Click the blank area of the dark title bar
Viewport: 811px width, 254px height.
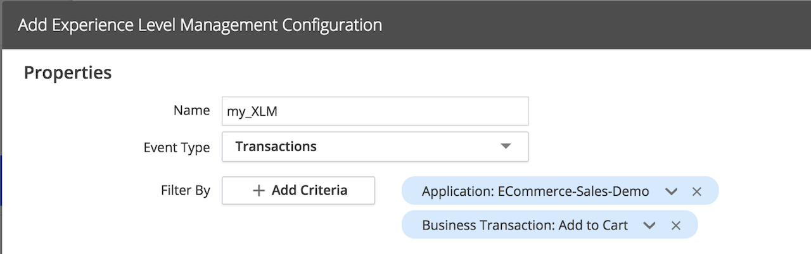click(x=596, y=25)
